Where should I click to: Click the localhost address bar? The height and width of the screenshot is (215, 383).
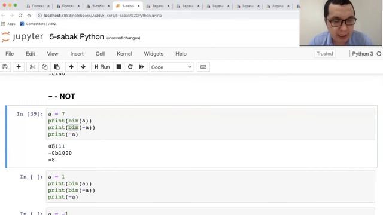tap(168, 16)
